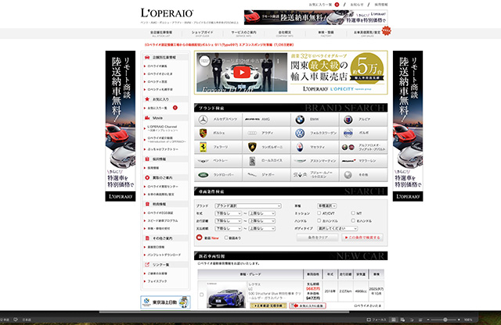Select the Alpina brand tile
The image size is (501, 325).
click(363, 120)
